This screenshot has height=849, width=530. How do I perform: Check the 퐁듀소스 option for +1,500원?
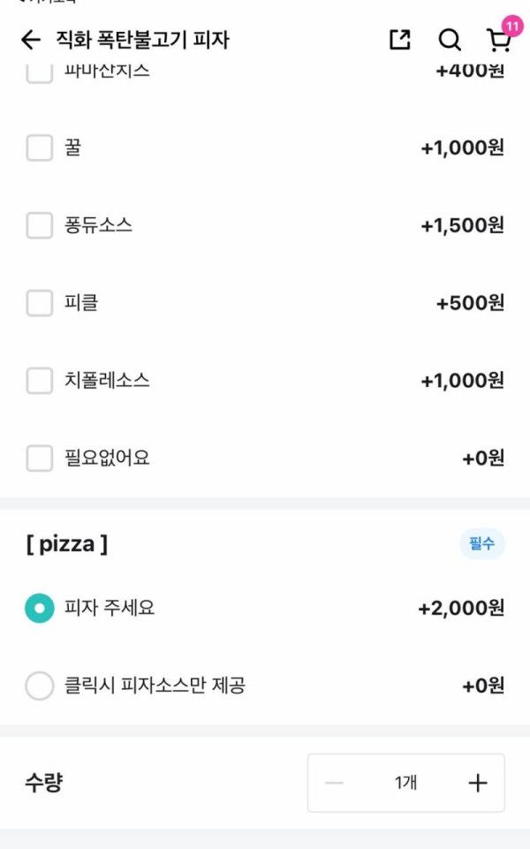click(38, 225)
